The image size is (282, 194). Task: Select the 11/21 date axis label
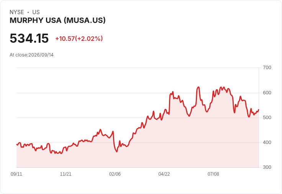pyautogui.click(x=66, y=174)
